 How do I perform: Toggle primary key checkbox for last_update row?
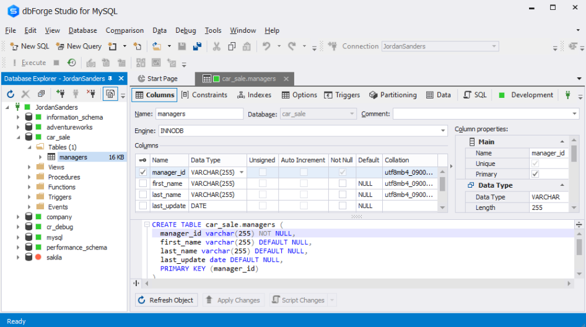pos(142,206)
